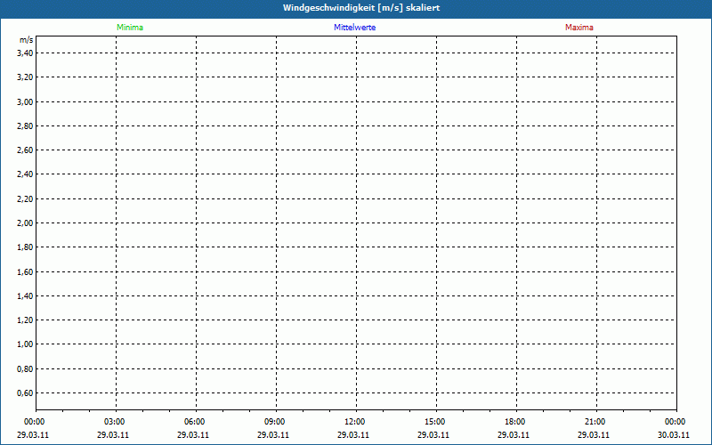The width and height of the screenshot is (712, 445).
Task: Click the 06:00 time label
Action: [194, 422]
